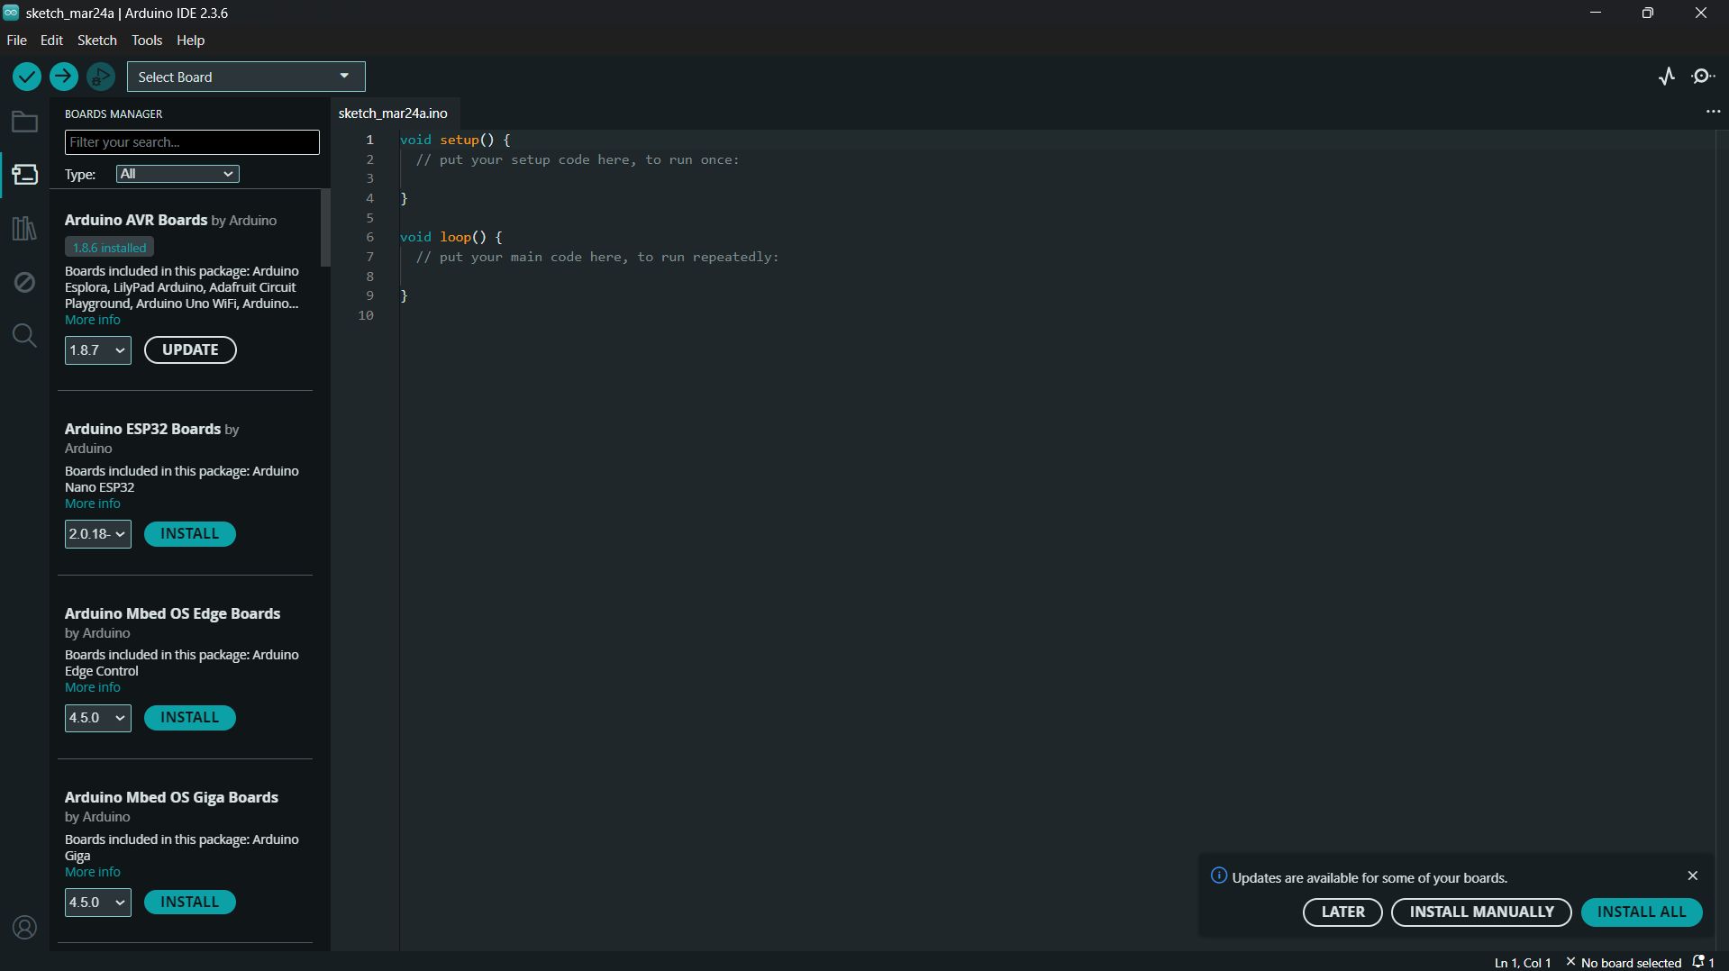Open the Sketchbook sidebar panel
Viewport: 1729px width, 971px height.
[x=24, y=122]
